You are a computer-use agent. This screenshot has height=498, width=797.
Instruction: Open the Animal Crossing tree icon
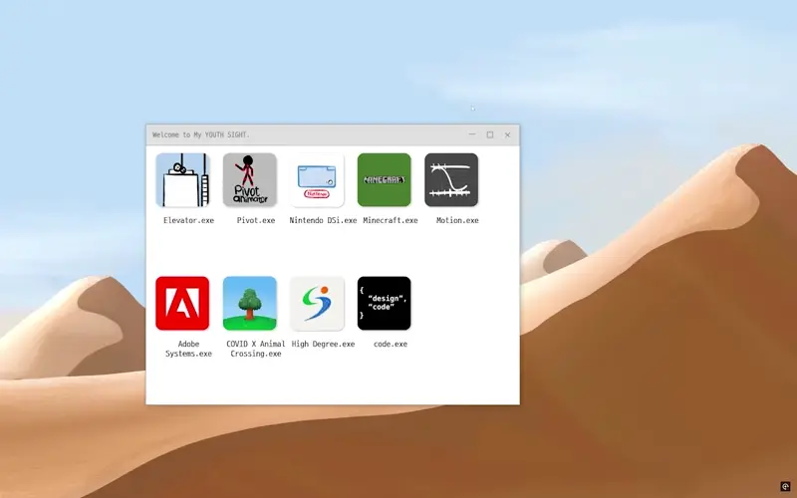pos(249,303)
